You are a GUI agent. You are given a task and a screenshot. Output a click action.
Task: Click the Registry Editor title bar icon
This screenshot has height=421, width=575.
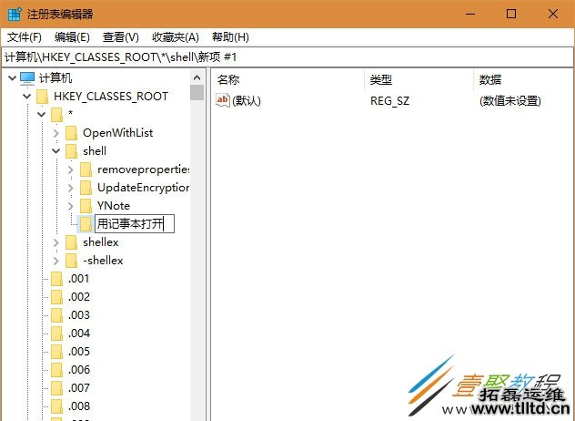(15, 14)
